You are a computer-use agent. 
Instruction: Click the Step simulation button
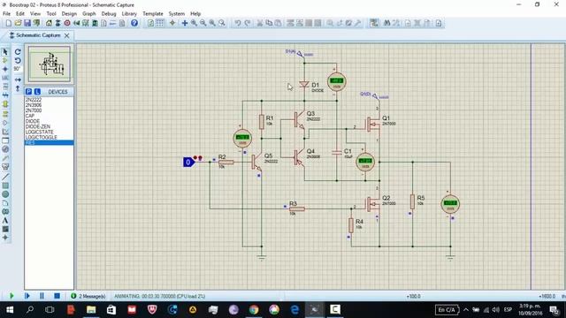click(x=27, y=296)
